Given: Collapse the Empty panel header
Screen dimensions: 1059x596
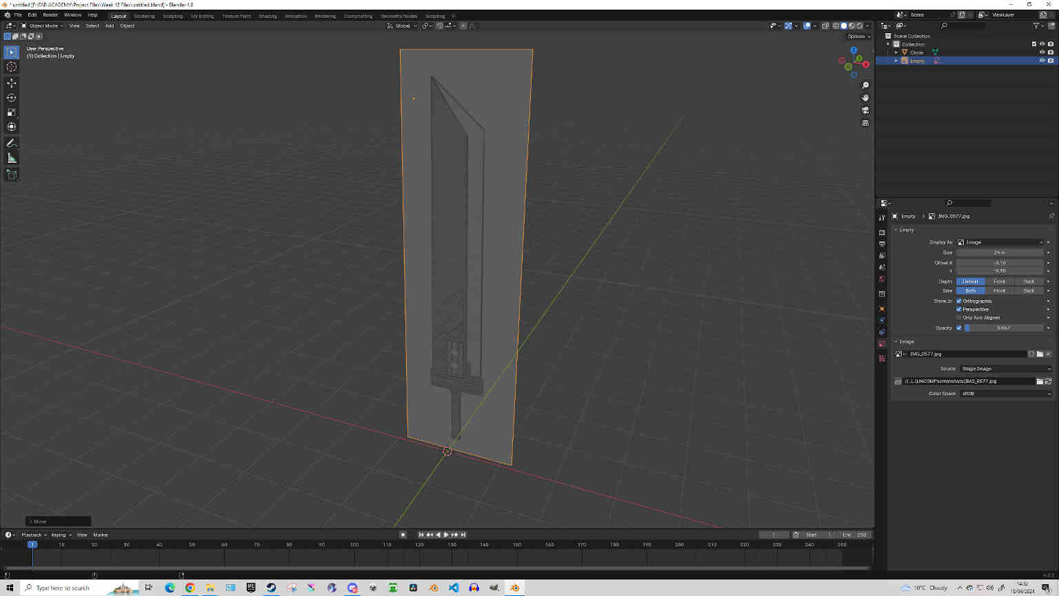Looking at the screenshot, I should coord(907,230).
